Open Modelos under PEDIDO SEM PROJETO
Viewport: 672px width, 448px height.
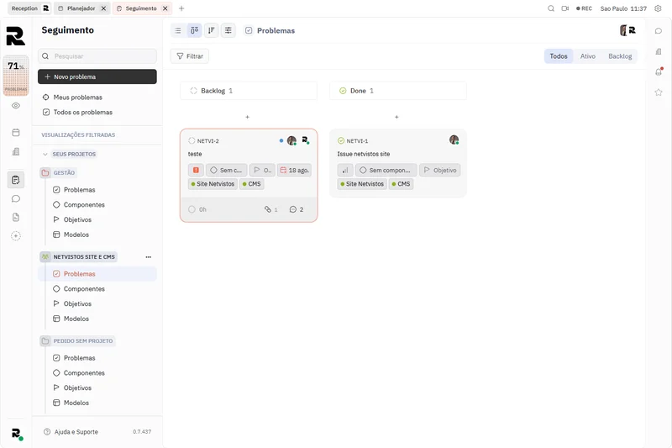tap(76, 403)
